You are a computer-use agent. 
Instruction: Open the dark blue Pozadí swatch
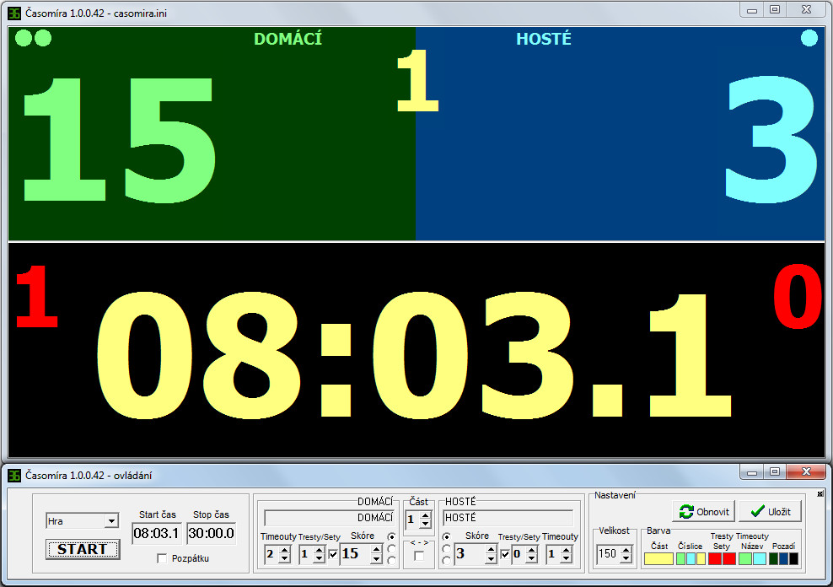(783, 559)
